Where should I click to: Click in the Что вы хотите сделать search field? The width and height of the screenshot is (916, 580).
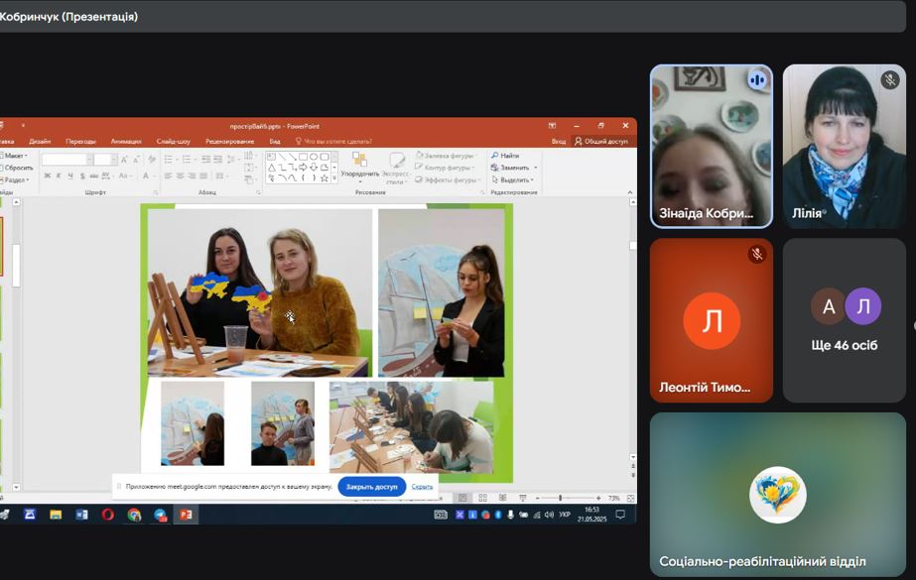[333, 141]
